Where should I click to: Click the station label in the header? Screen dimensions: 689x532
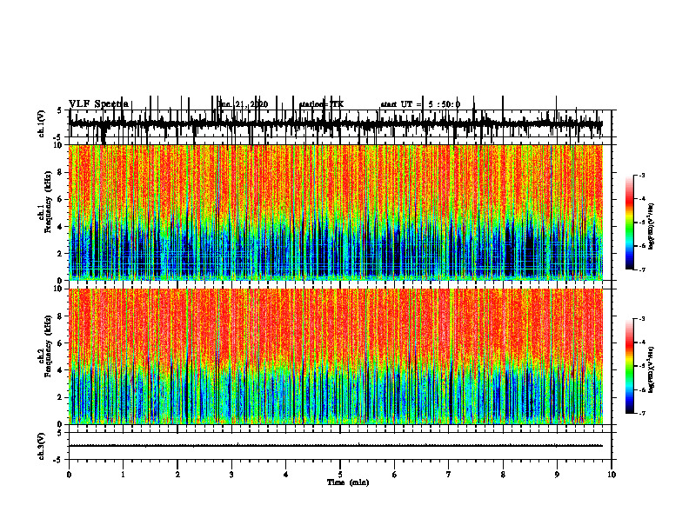(321, 104)
